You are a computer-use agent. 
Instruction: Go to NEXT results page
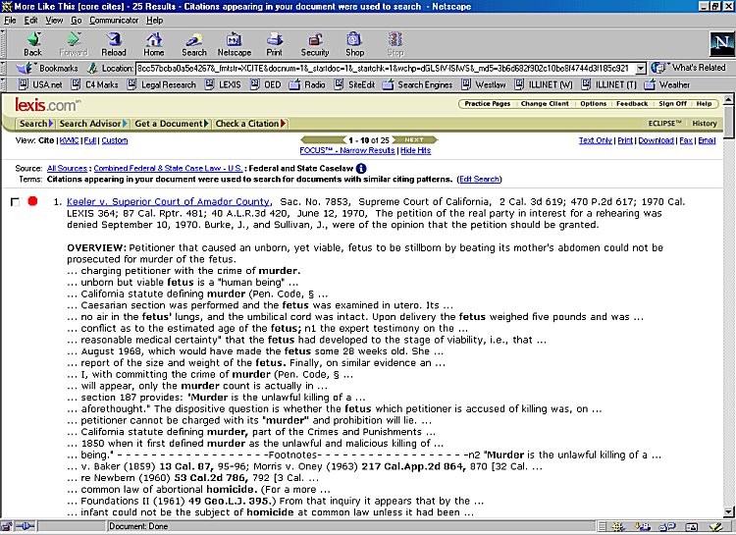(415, 139)
